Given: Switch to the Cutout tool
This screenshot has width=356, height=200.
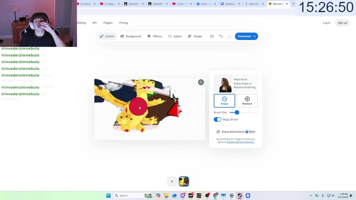Looking at the screenshot, I should click(x=107, y=36).
